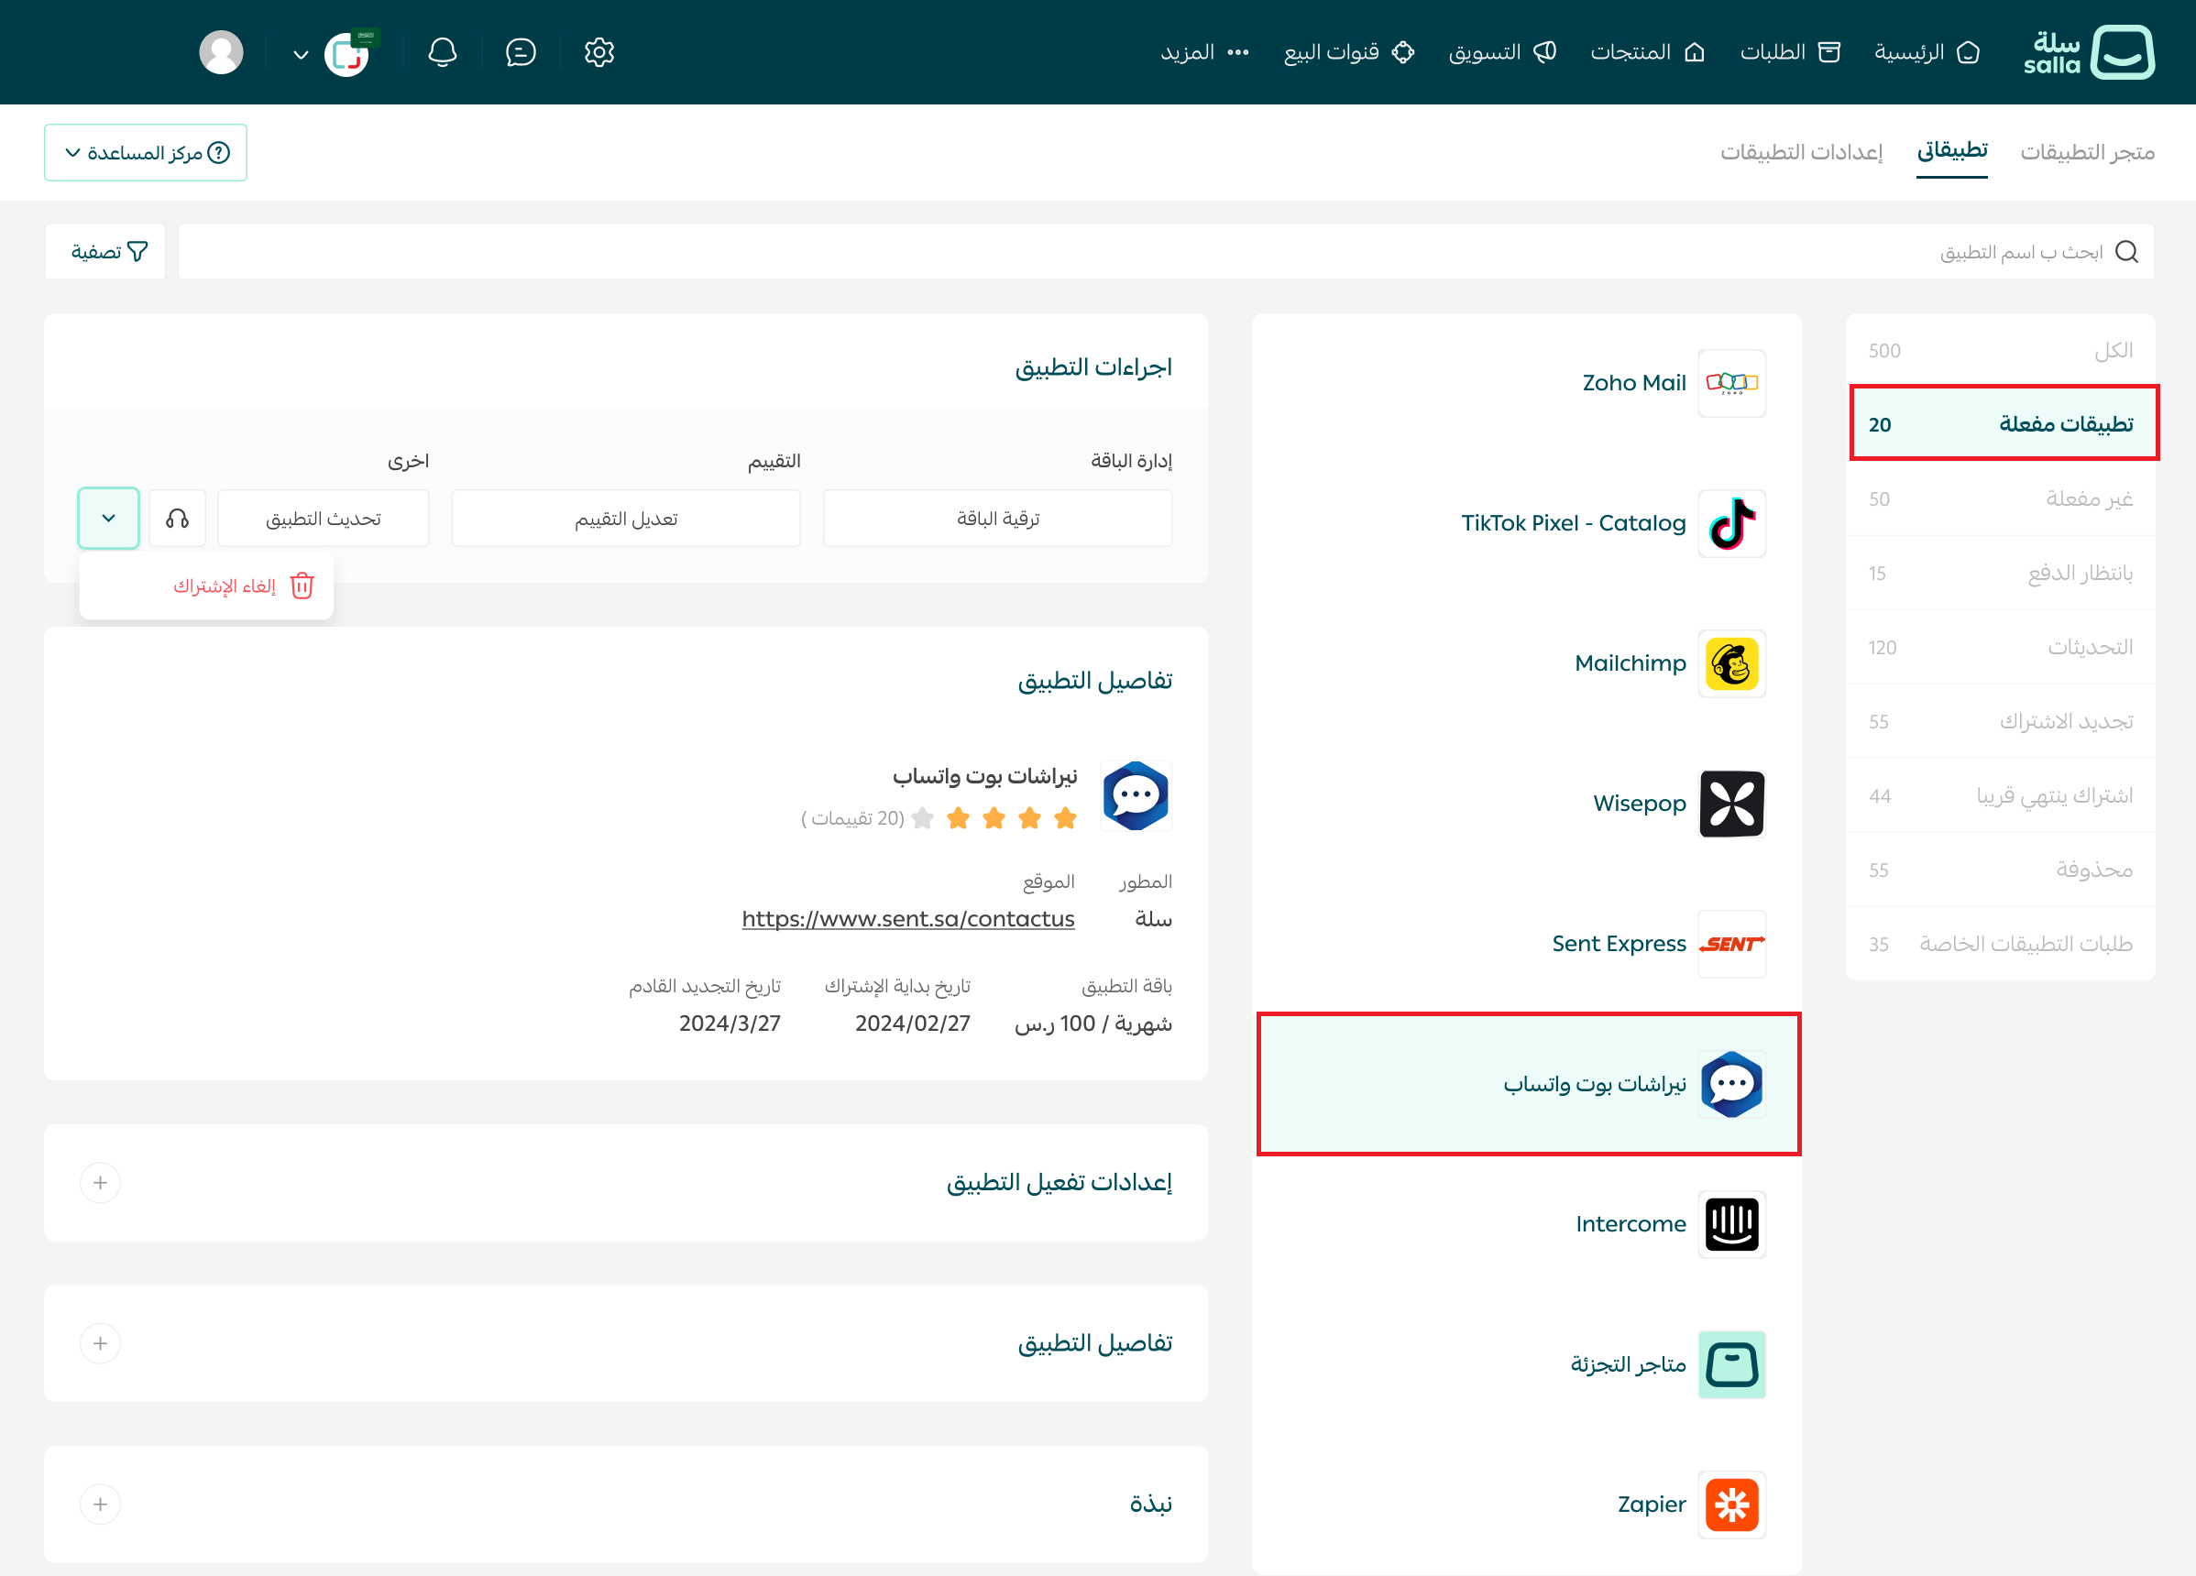Select Zapier app name

point(1651,1505)
